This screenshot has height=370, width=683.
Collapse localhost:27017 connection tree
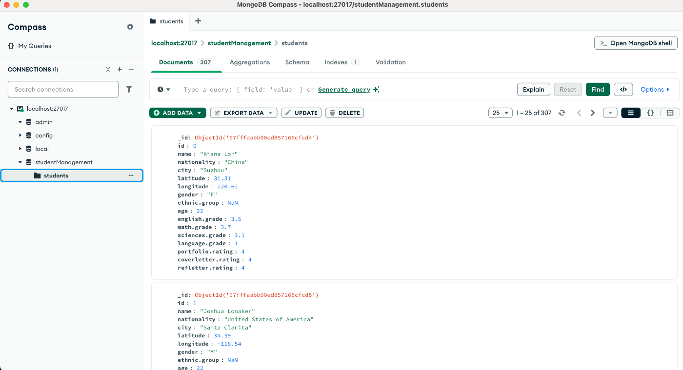coord(12,109)
